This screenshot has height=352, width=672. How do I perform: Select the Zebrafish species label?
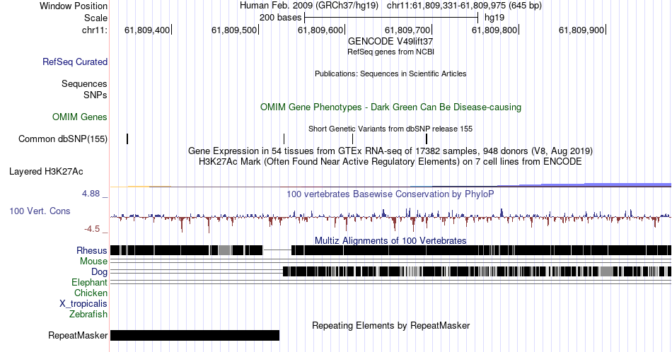coord(88,314)
